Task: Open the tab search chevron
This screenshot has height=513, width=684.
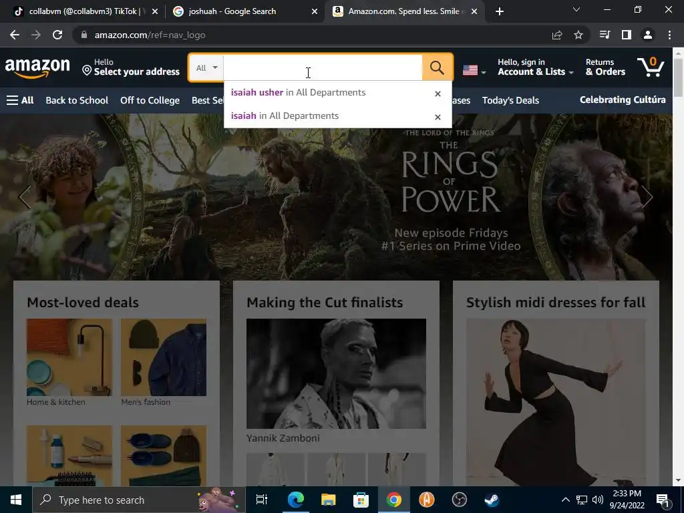Action: (x=576, y=9)
